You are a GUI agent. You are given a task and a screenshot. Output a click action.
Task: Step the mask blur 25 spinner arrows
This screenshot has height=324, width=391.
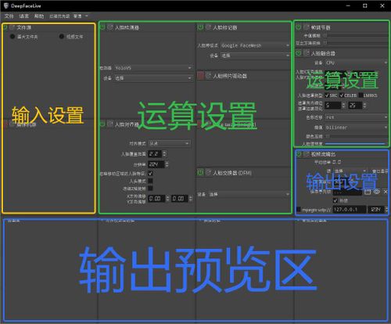pos(364,106)
